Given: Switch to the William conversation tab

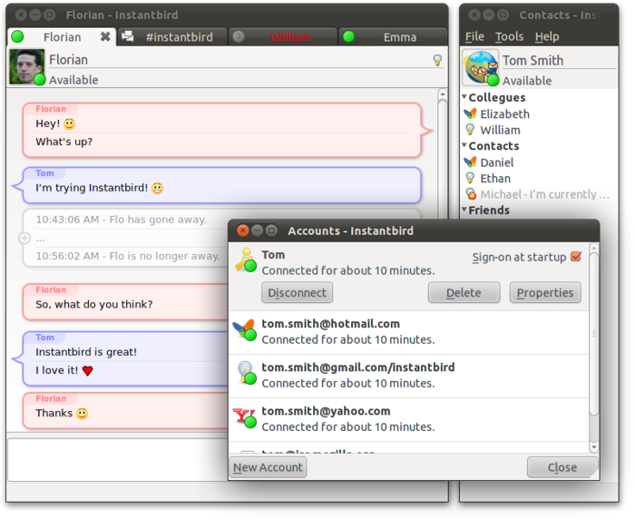Looking at the screenshot, I should click(x=283, y=37).
